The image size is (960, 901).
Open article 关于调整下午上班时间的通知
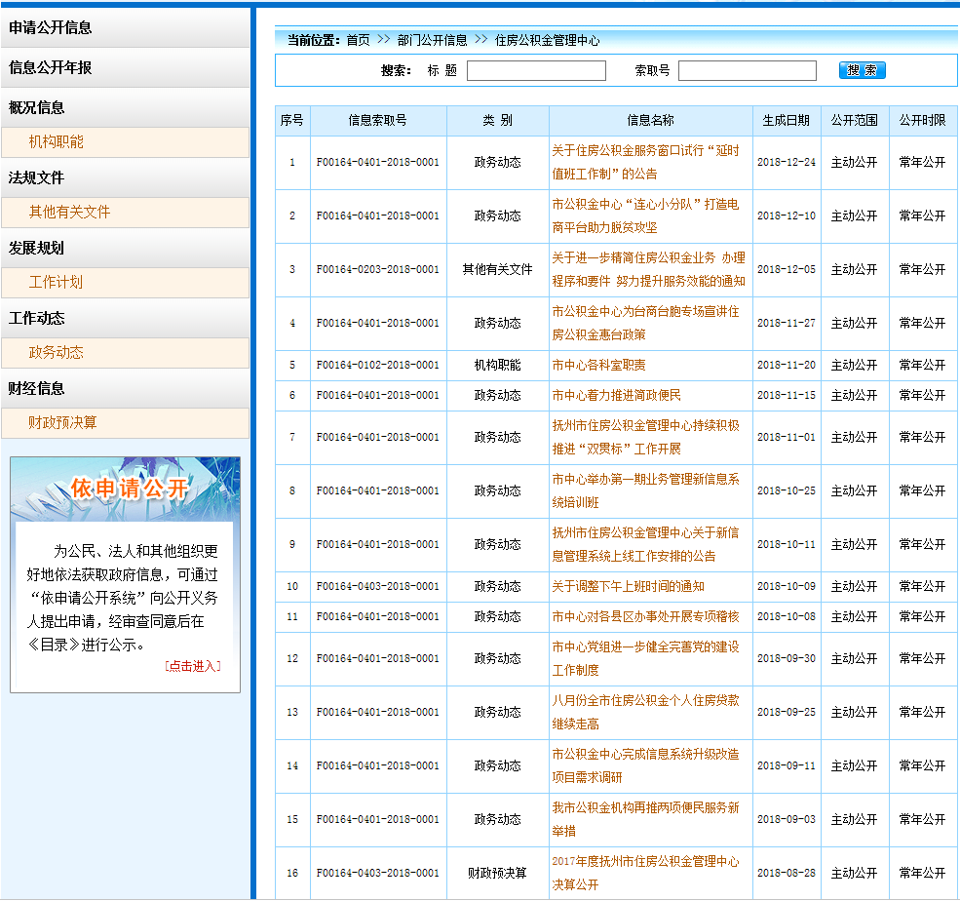point(629,586)
